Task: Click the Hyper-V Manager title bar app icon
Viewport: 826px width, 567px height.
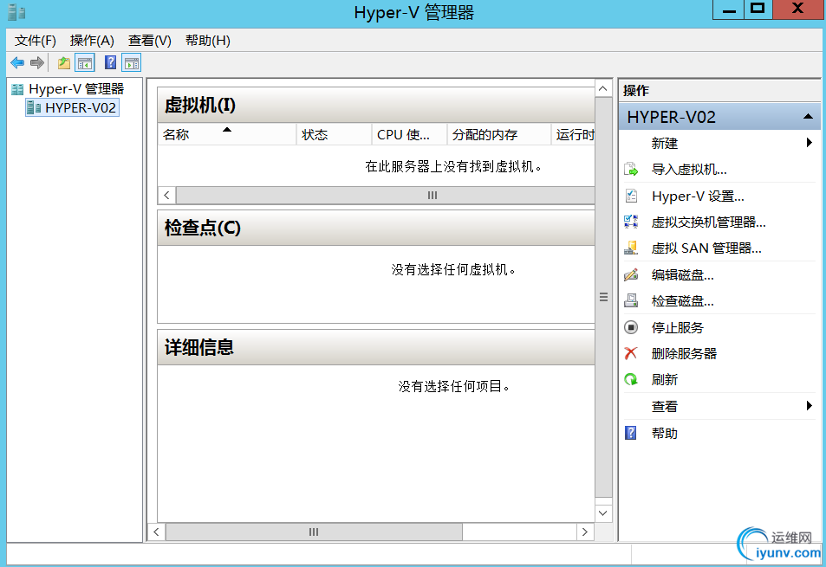Action: pyautogui.click(x=16, y=11)
